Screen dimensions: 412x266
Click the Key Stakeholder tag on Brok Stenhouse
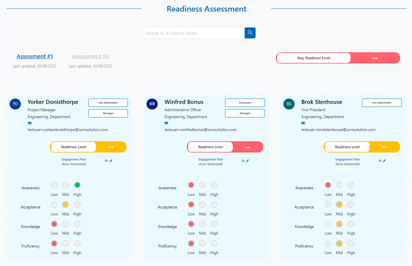click(x=382, y=102)
